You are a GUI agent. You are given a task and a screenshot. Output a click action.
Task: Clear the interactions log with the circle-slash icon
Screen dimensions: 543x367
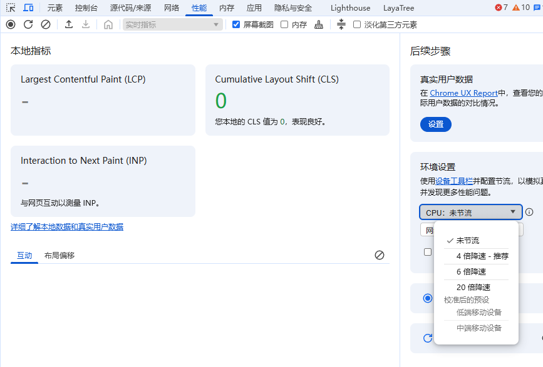click(x=379, y=255)
